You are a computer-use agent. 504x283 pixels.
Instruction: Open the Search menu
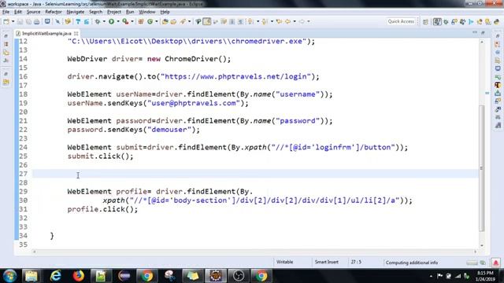[95, 12]
